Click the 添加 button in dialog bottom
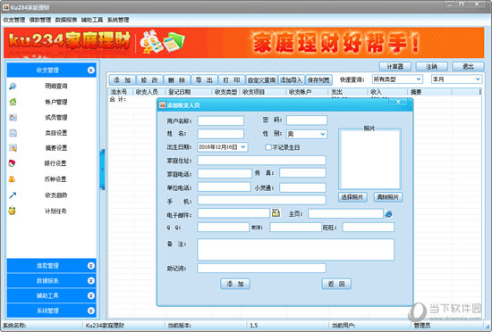This screenshot has height=332, width=492. 235,284
